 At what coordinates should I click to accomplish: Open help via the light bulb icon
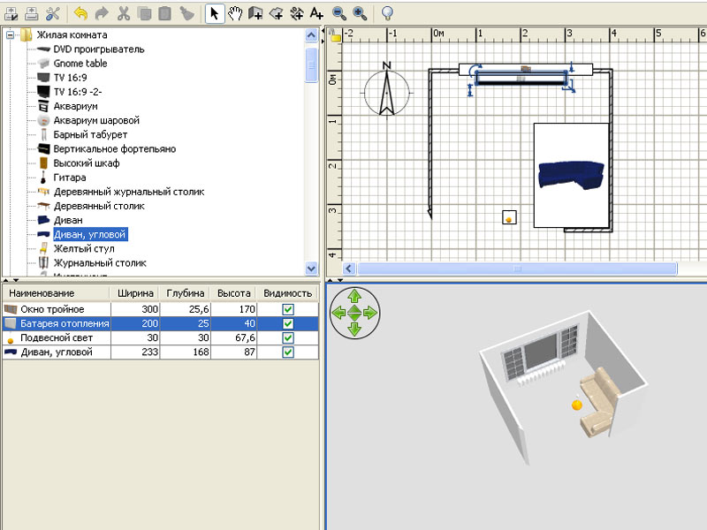click(x=386, y=13)
